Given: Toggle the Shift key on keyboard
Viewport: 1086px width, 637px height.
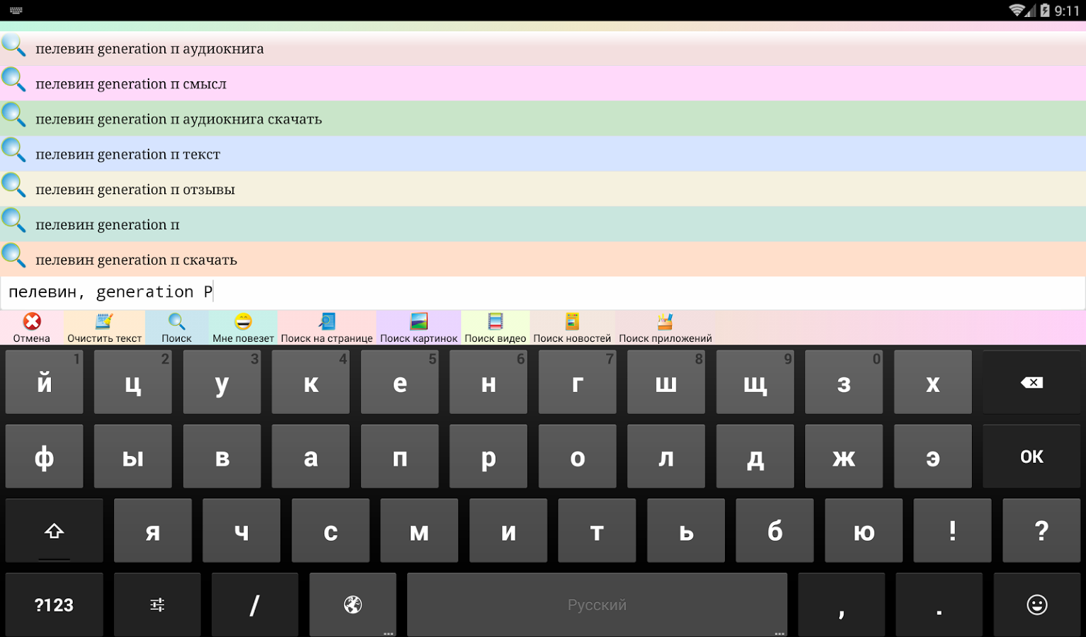Looking at the screenshot, I should (55, 531).
